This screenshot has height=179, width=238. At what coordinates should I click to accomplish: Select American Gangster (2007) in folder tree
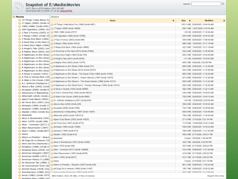pyautogui.click(x=35, y=153)
